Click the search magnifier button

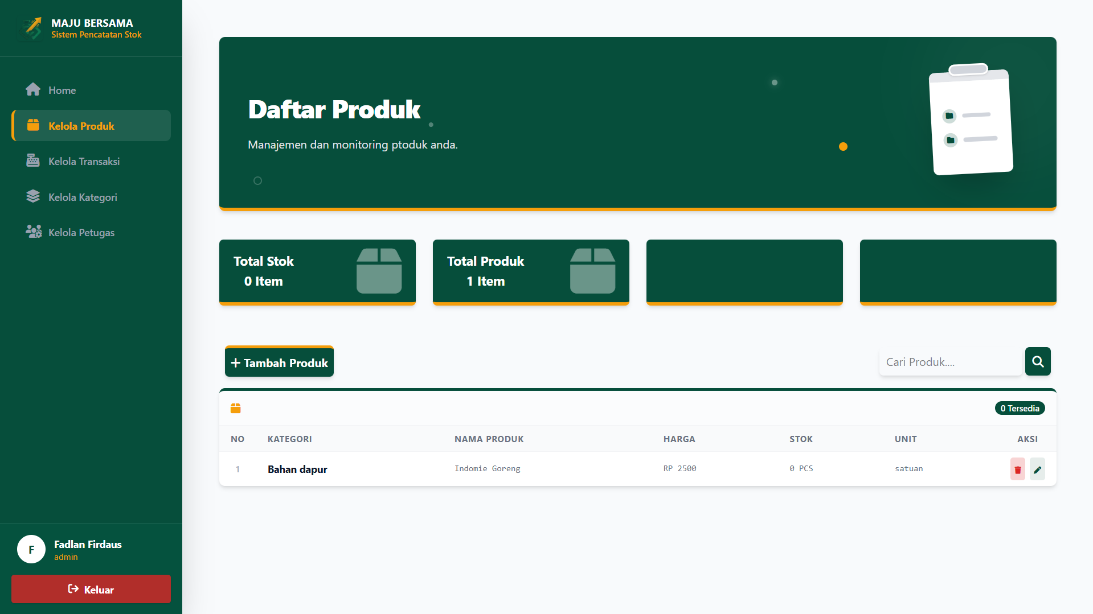pyautogui.click(x=1038, y=361)
